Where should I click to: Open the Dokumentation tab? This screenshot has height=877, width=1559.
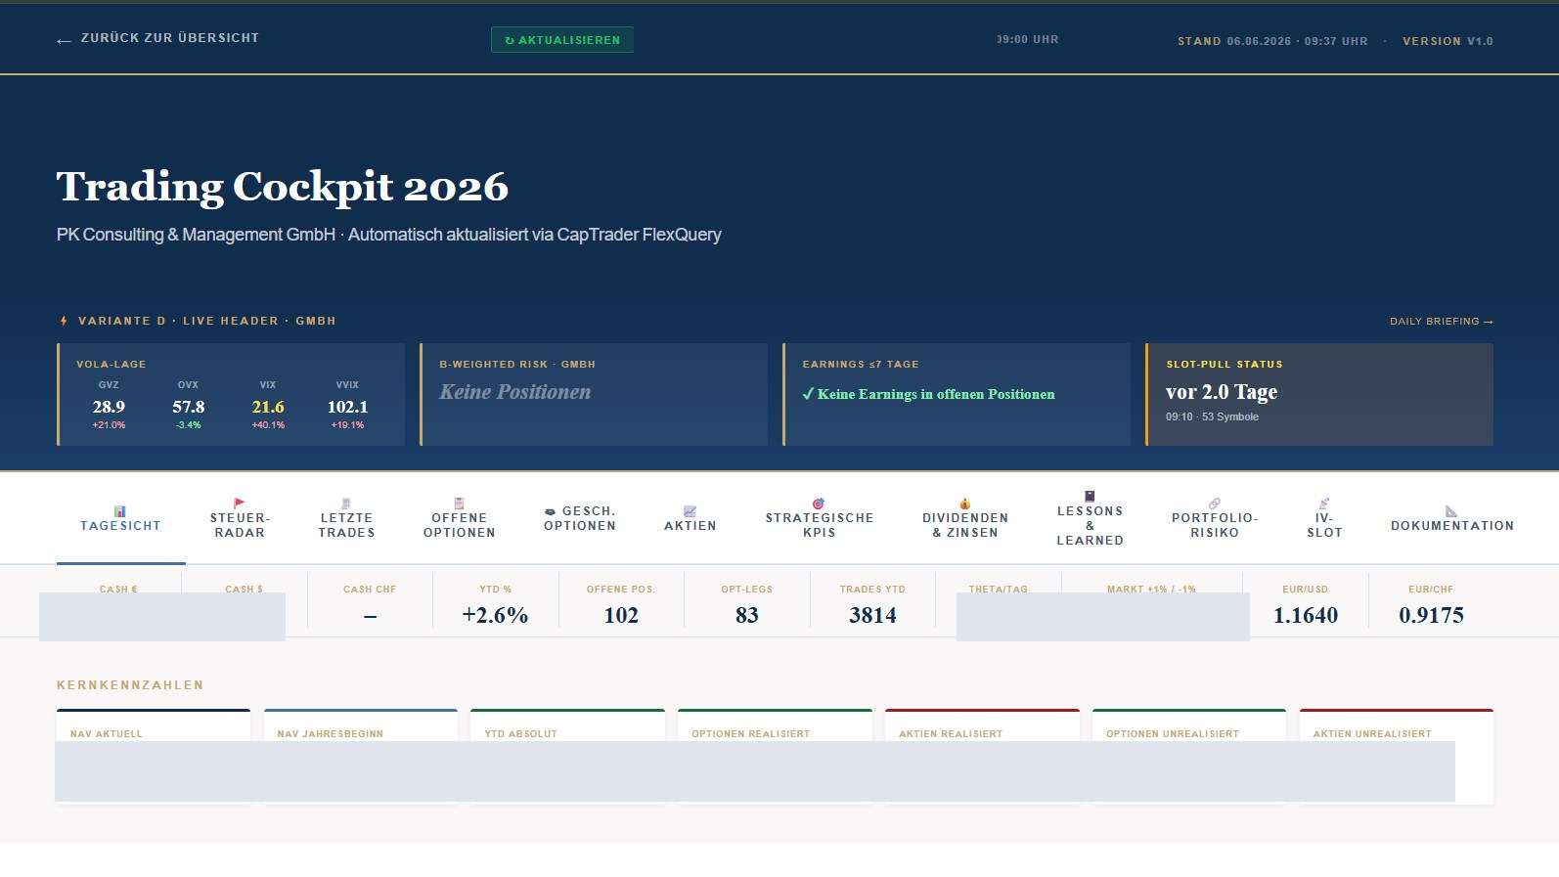[1452, 518]
